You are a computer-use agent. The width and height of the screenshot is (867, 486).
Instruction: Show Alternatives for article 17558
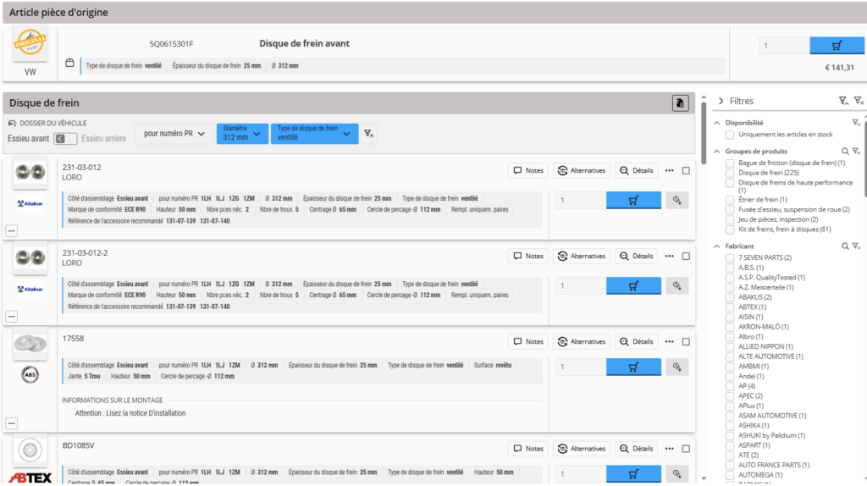(x=582, y=342)
